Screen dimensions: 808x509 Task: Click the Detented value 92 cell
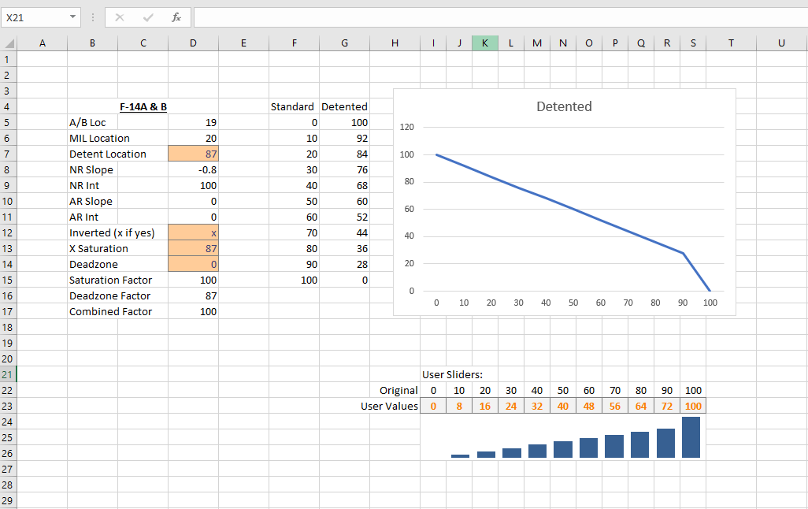344,138
